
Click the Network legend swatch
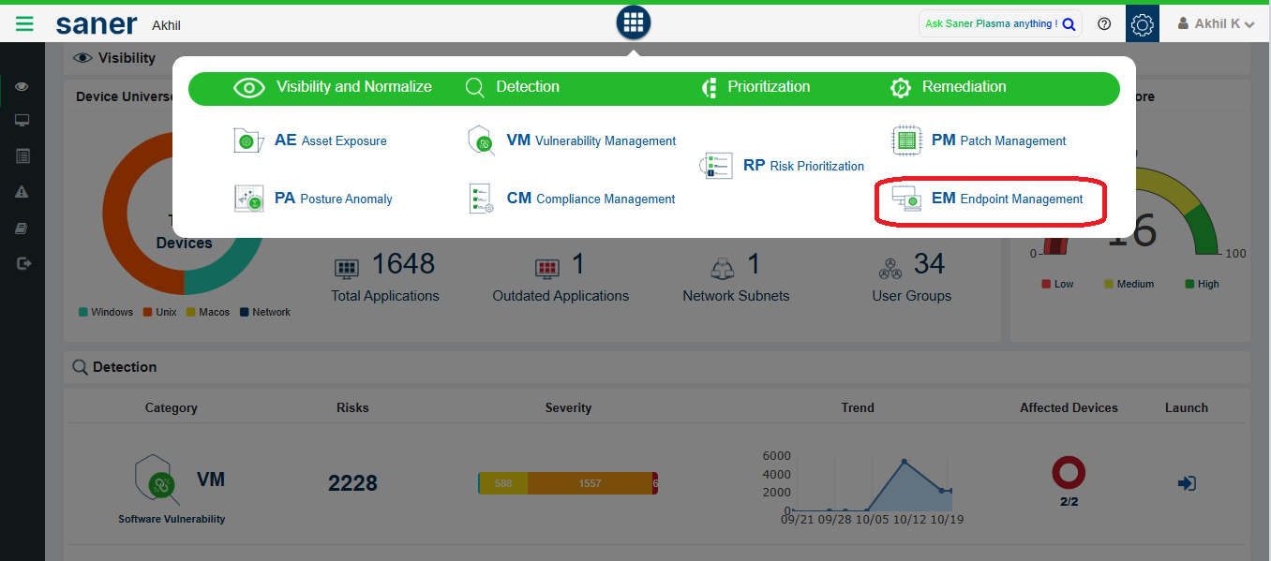pos(245,312)
